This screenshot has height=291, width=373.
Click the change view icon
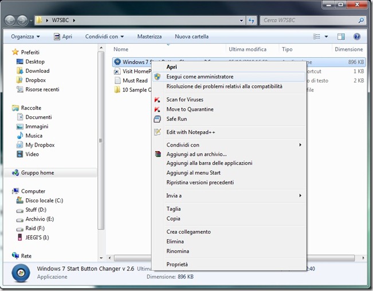[316, 37]
